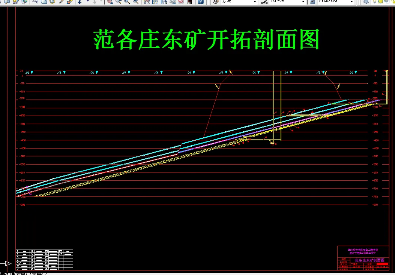Open DesignCenter panel

155,2
